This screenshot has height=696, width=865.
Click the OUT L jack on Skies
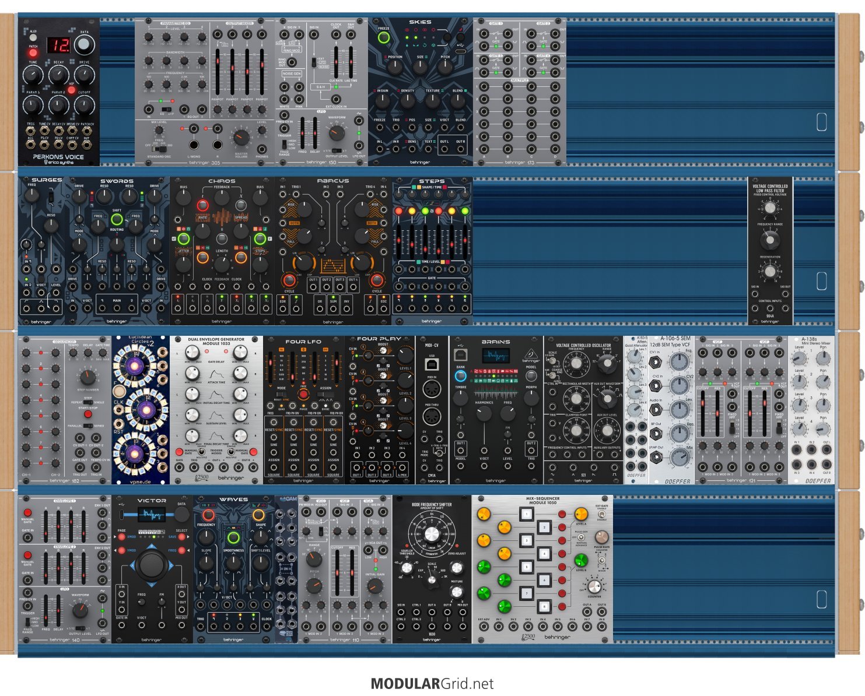pos(444,149)
